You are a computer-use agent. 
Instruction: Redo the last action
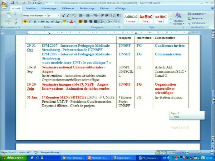23,3
